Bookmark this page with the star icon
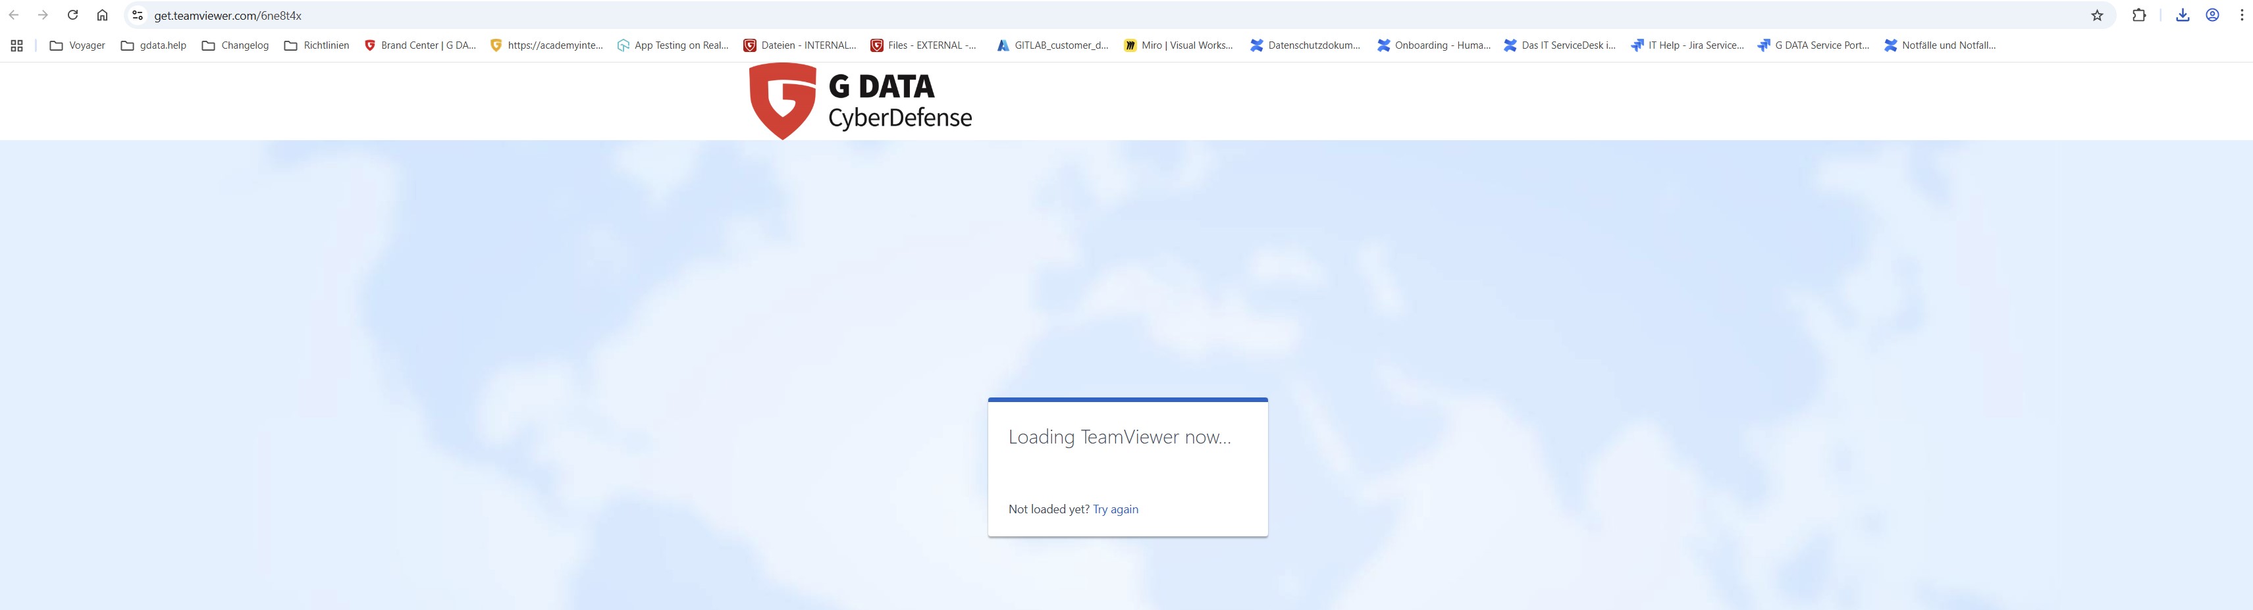 tap(2098, 15)
